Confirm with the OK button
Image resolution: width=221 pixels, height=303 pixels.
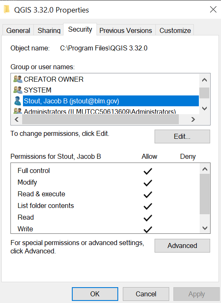pos(95,294)
